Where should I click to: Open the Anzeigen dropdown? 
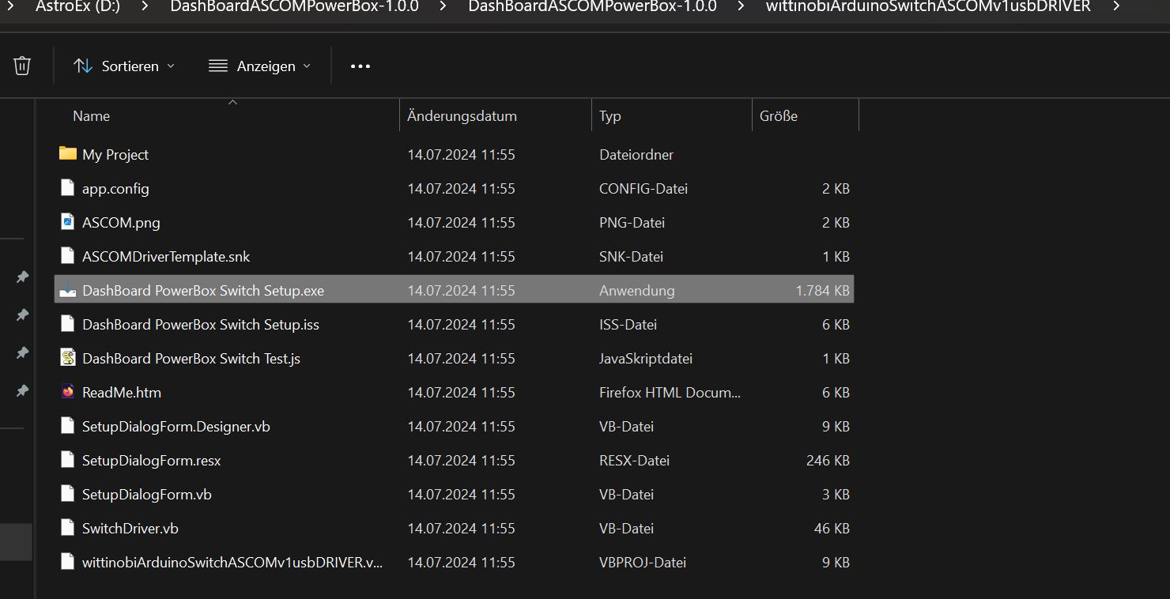260,66
